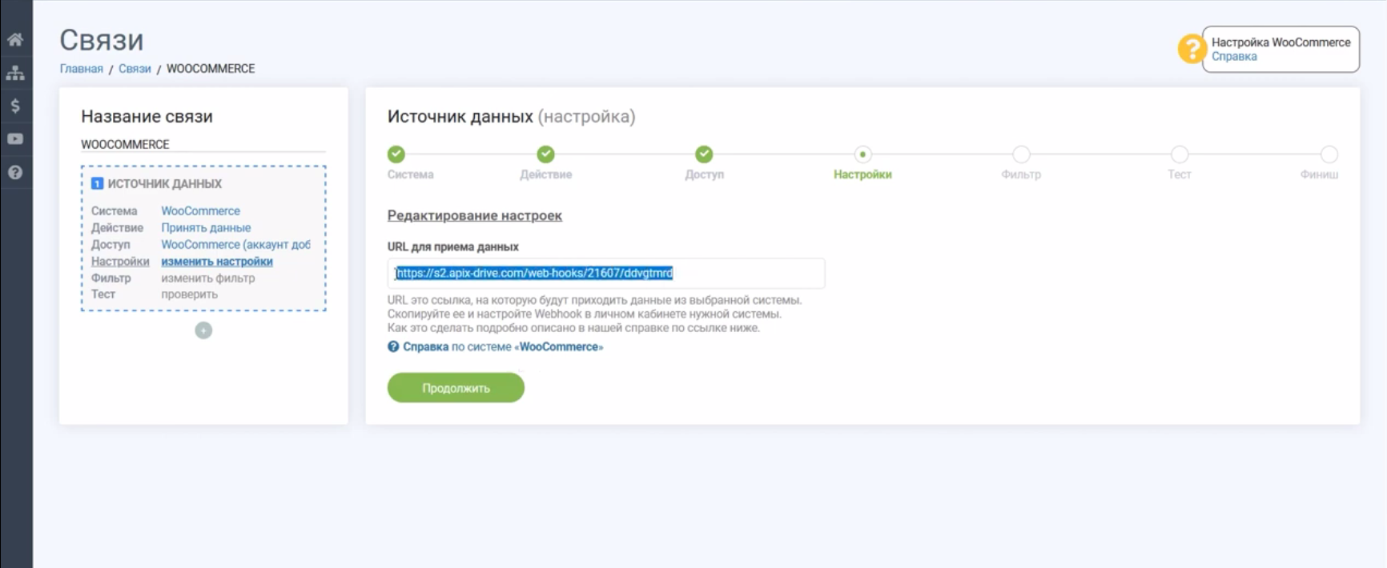Open Справка по системе WooCommerce link
This screenshot has width=1387, height=568.
click(x=503, y=346)
